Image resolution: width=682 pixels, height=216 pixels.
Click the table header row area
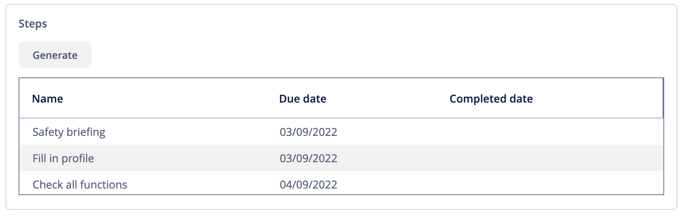pos(341,98)
